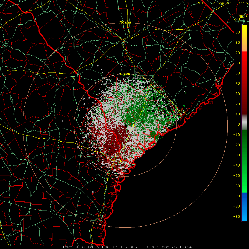The width and height of the screenshot is (249, 249).
Task: Click the -70 scale value
Action: 237,196
